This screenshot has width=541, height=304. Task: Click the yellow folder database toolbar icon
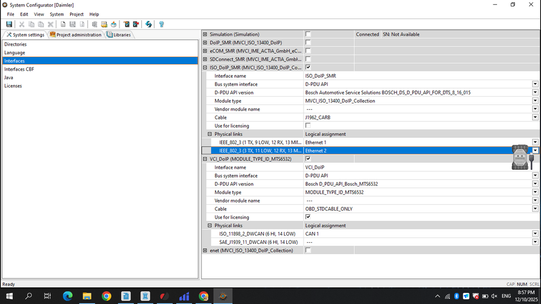coord(104,24)
